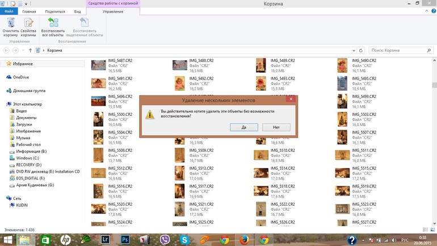The width and height of the screenshot is (437, 246).
Task: Click Восстановить все объекты icon
Action: [x=53, y=26]
